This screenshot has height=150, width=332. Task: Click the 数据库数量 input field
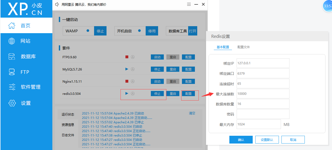(x=263, y=104)
